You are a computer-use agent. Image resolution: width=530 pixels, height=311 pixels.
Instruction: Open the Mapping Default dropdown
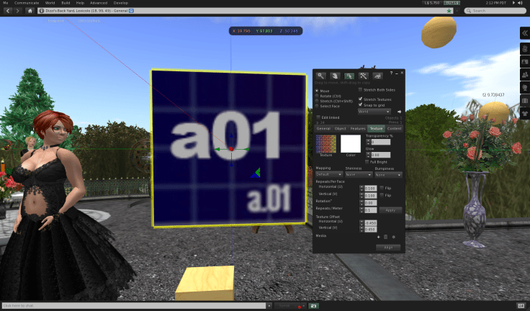(328, 174)
